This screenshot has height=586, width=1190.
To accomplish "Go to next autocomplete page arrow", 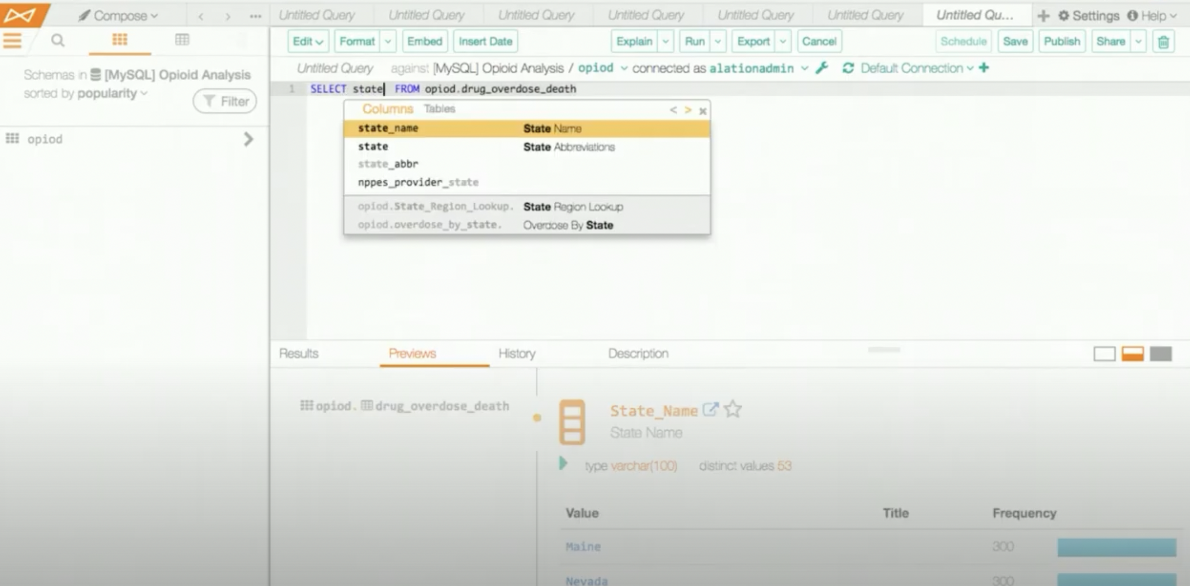I will coord(688,110).
